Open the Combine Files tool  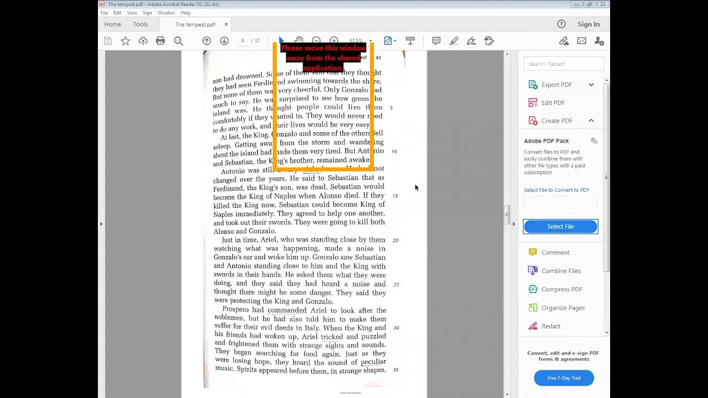(x=554, y=271)
